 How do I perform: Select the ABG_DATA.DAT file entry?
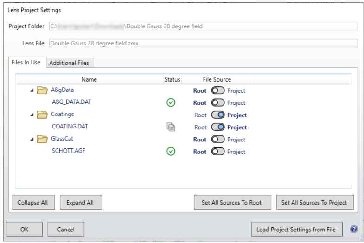coord(71,102)
